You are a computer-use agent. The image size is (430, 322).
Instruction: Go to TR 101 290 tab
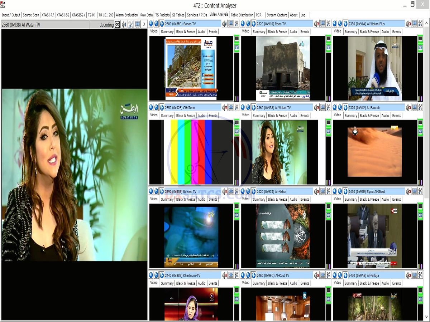[106, 15]
